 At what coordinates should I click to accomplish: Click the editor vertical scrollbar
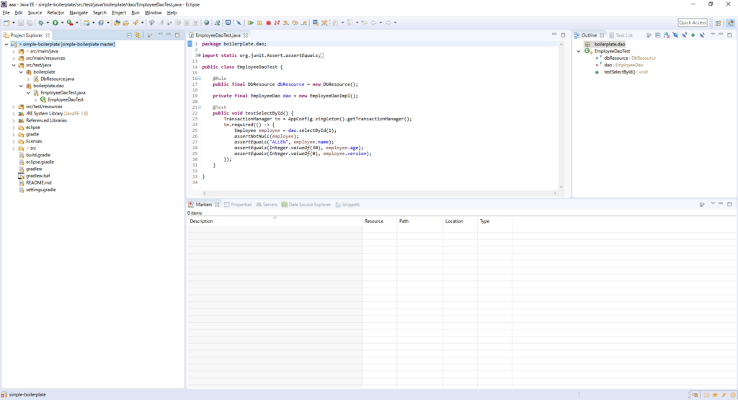561,115
